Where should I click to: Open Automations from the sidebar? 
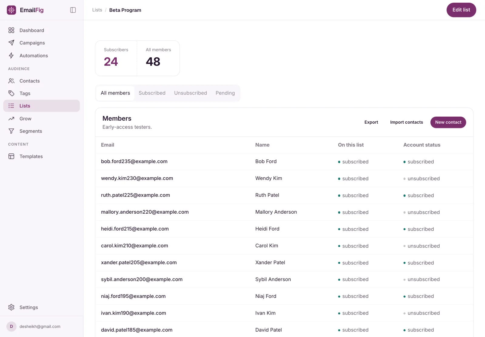[x=42, y=55]
